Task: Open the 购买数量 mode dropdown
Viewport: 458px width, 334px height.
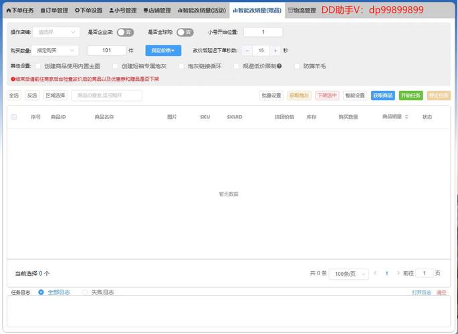Action: tap(55, 51)
